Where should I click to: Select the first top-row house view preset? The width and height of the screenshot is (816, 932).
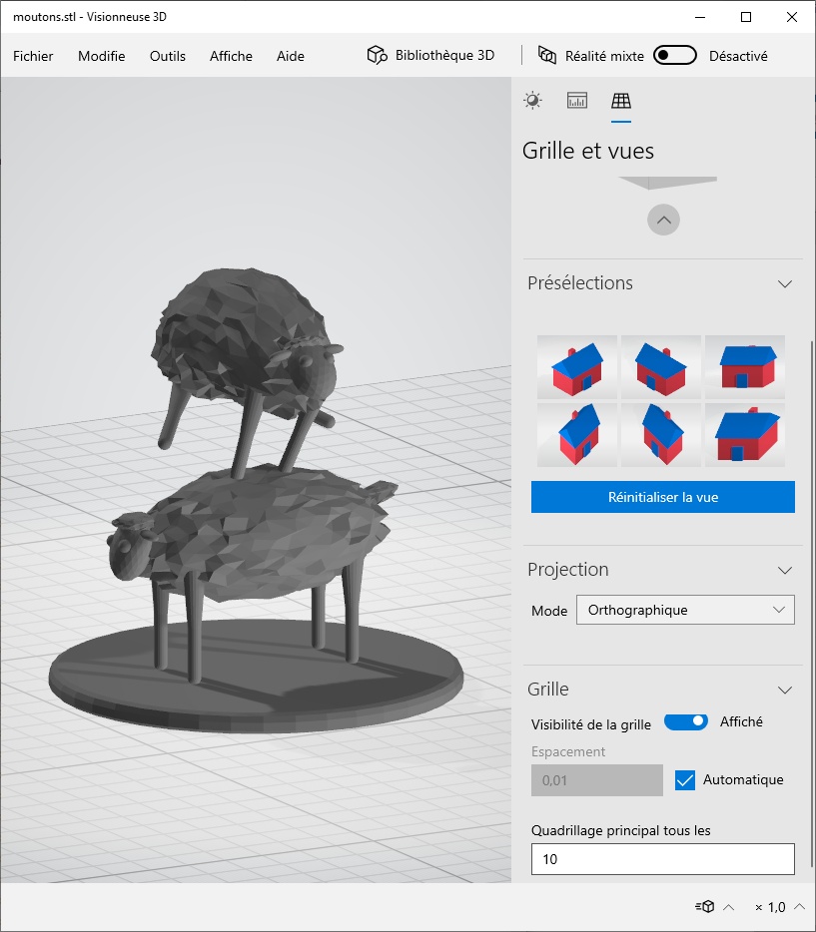tap(577, 367)
